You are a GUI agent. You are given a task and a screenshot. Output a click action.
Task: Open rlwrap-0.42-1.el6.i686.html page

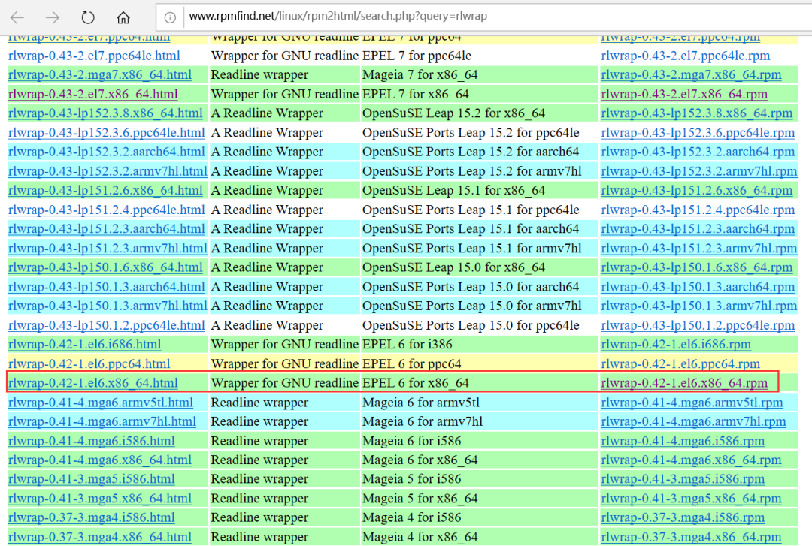(84, 345)
